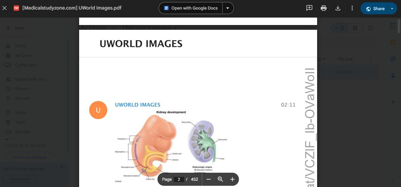Click the Trash bin icon in sidebar
This screenshot has width=401, height=187.
tap(8, 122)
